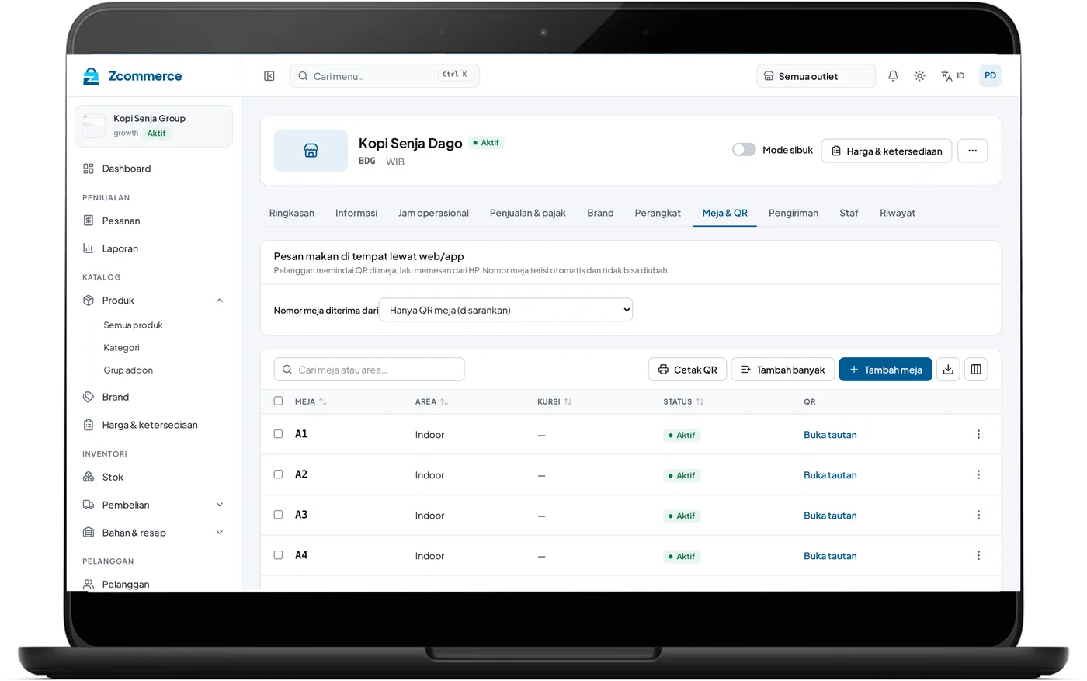1087x681 pixels.
Task: Open column visibility settings
Action: tap(976, 370)
